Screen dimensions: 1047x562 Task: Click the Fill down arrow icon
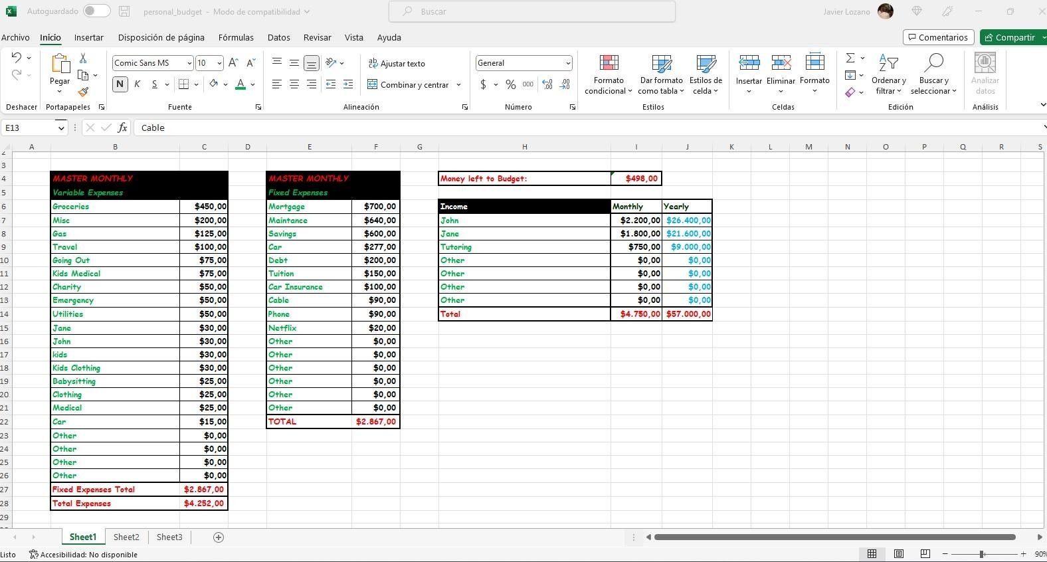850,75
